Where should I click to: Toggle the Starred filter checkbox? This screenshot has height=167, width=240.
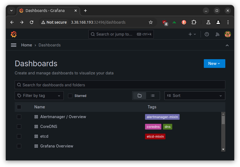pyautogui.click(x=70, y=96)
